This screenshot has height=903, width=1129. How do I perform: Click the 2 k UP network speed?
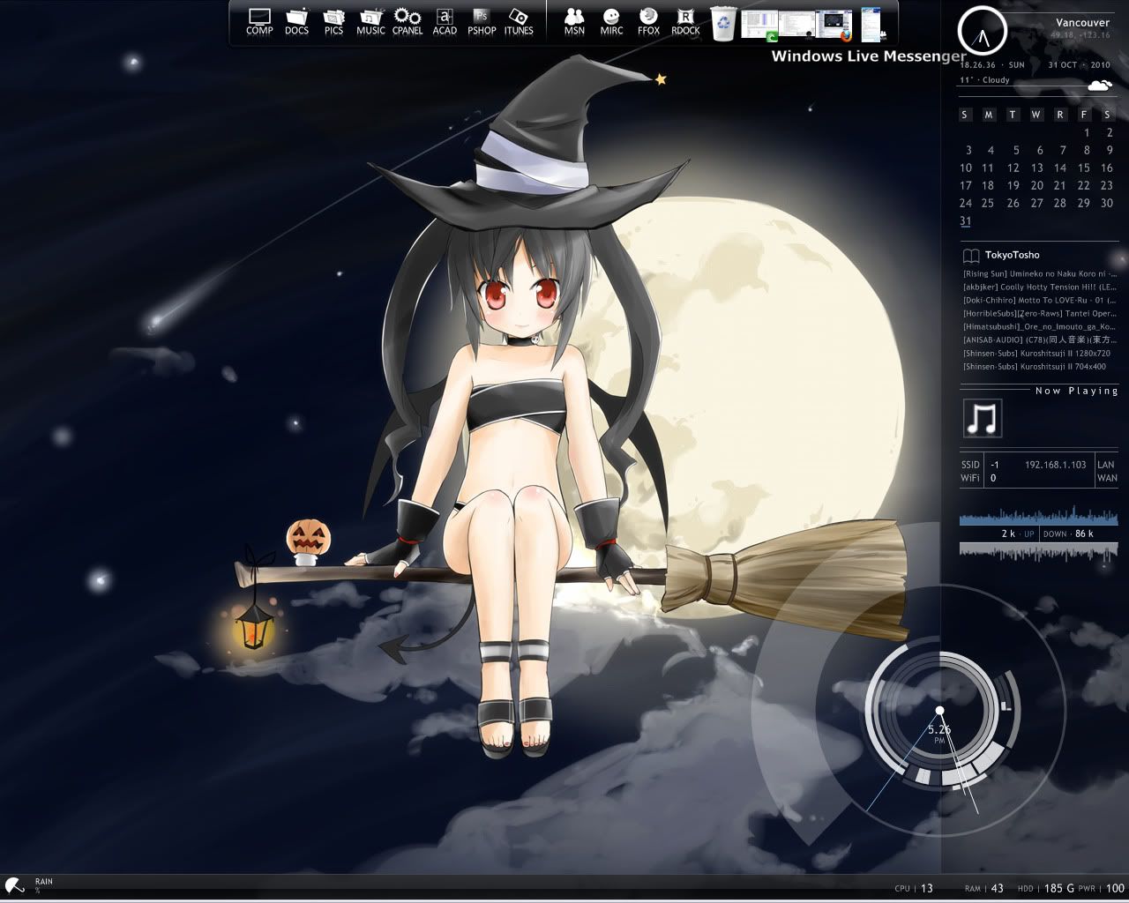pyautogui.click(x=1018, y=534)
